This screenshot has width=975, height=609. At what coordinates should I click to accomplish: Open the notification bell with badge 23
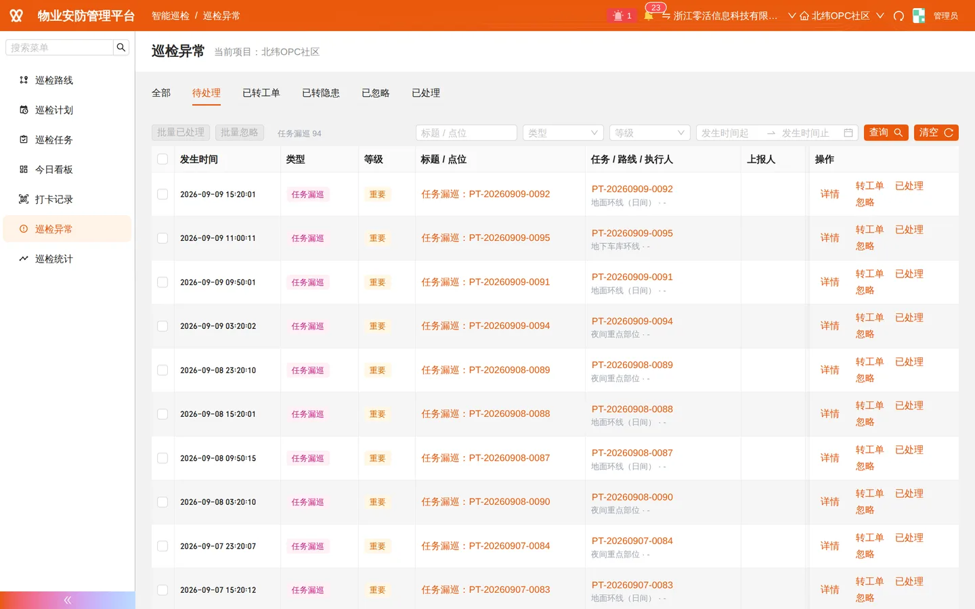pyautogui.click(x=649, y=16)
